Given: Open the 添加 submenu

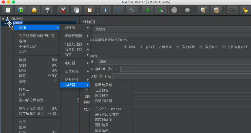Looking at the screenshot, I should pos(37,27).
